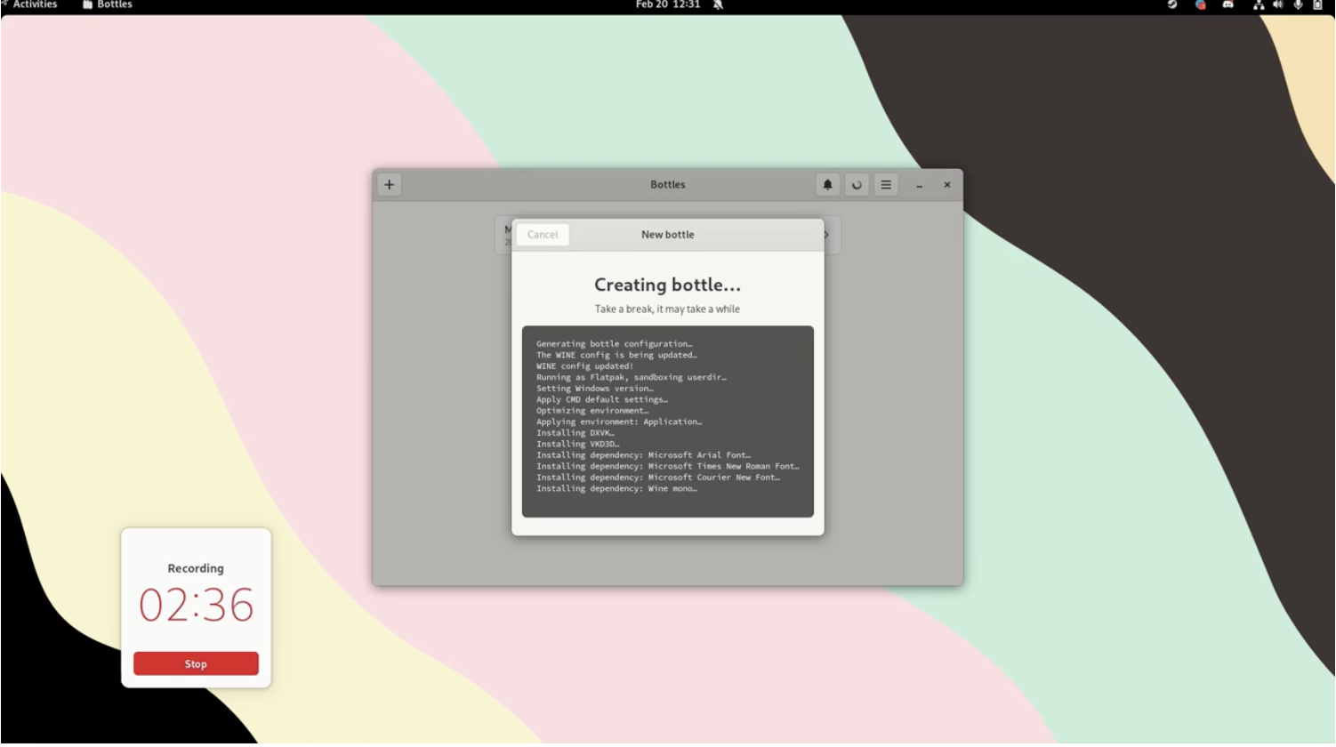
Task: Click the battery power icon
Action: coord(1317,5)
